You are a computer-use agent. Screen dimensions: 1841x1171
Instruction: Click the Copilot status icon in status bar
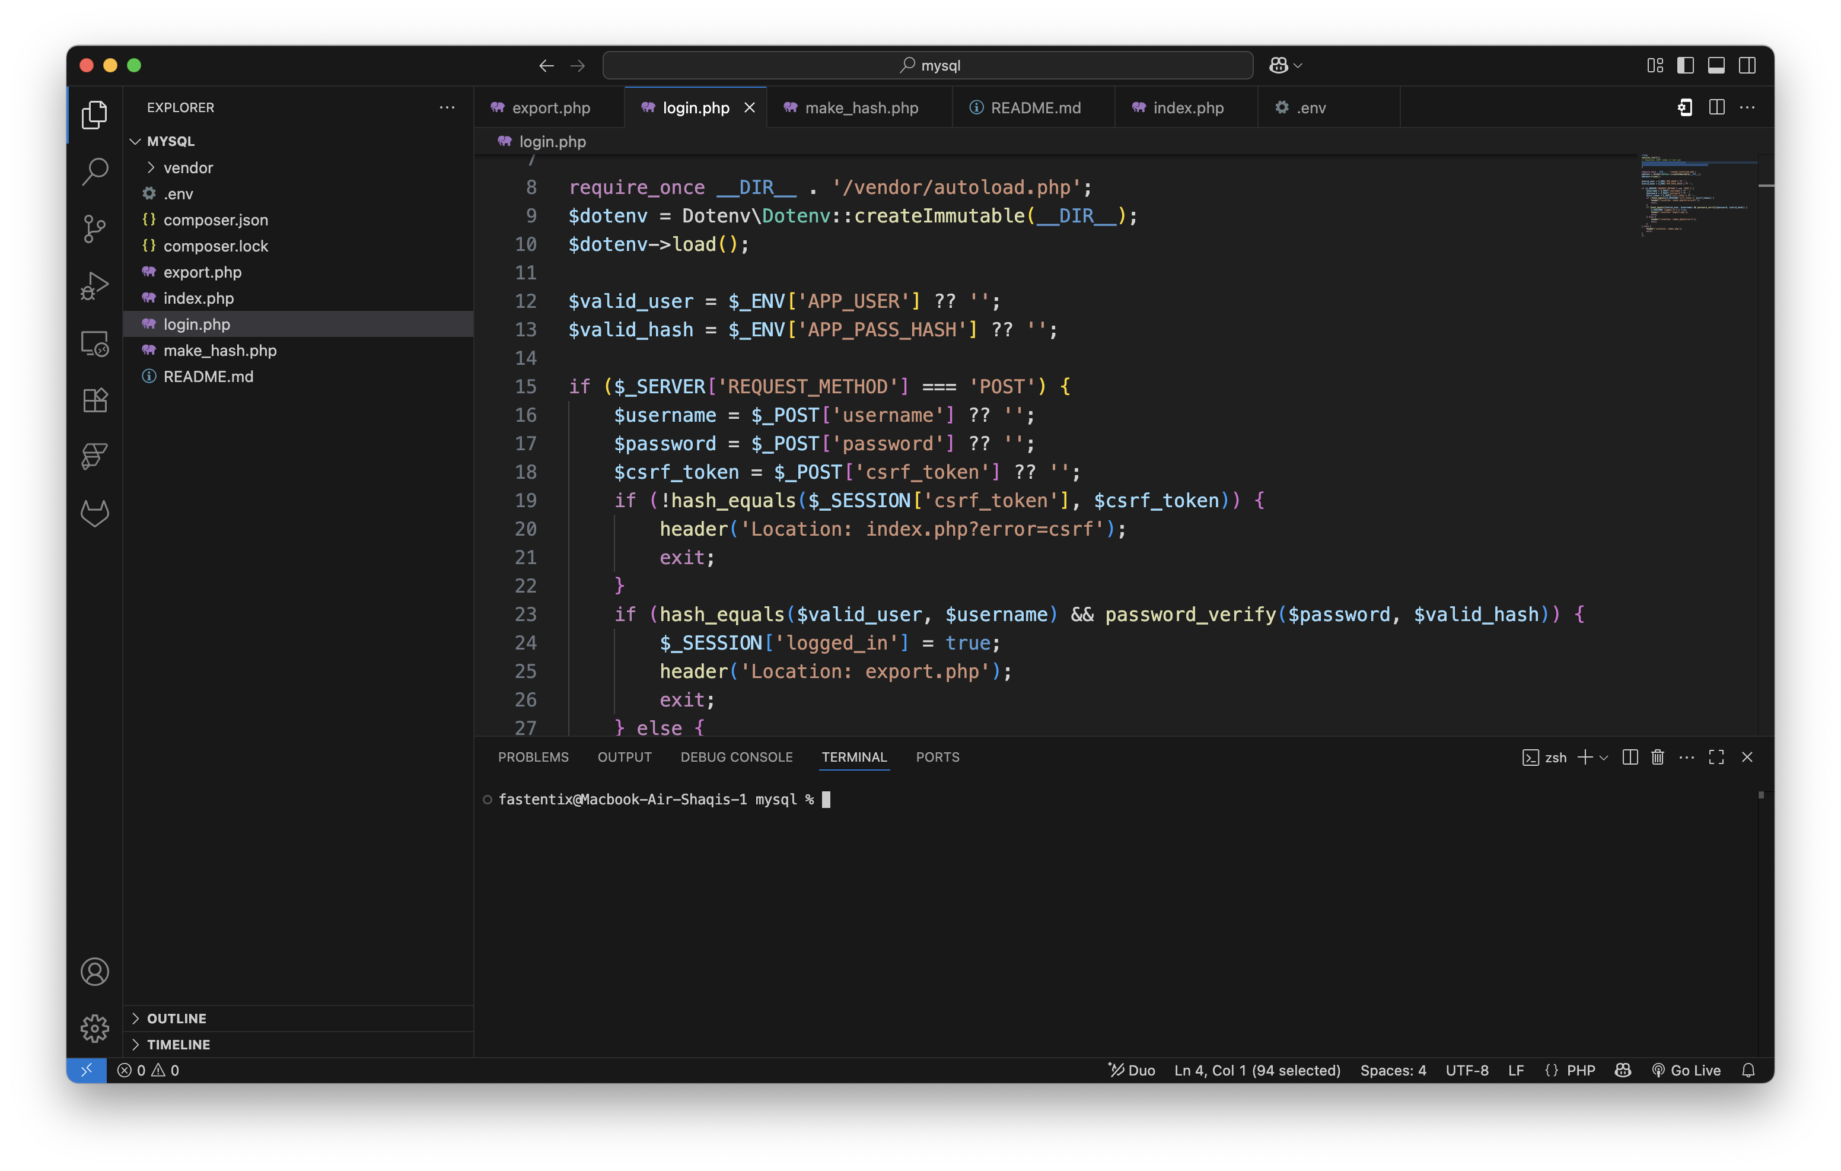pyautogui.click(x=1623, y=1070)
